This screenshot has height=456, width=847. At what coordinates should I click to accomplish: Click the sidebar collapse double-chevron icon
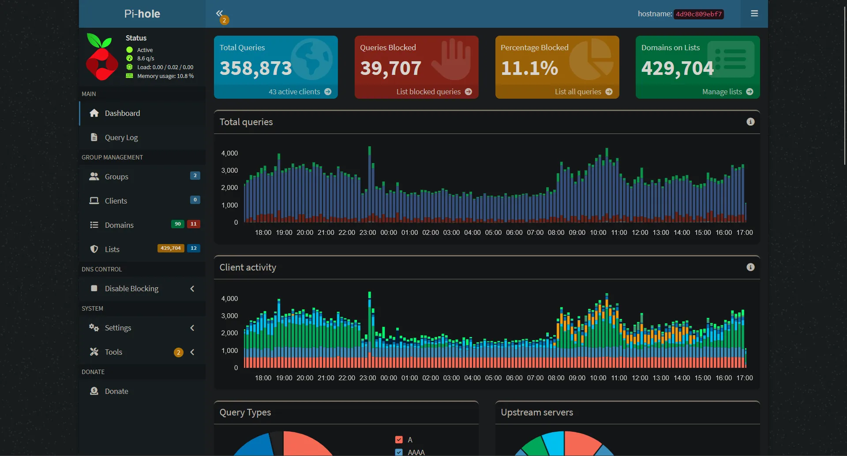tap(219, 13)
